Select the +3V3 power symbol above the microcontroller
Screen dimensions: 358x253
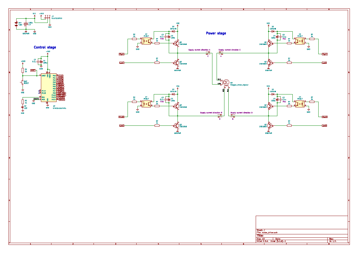click(x=48, y=53)
